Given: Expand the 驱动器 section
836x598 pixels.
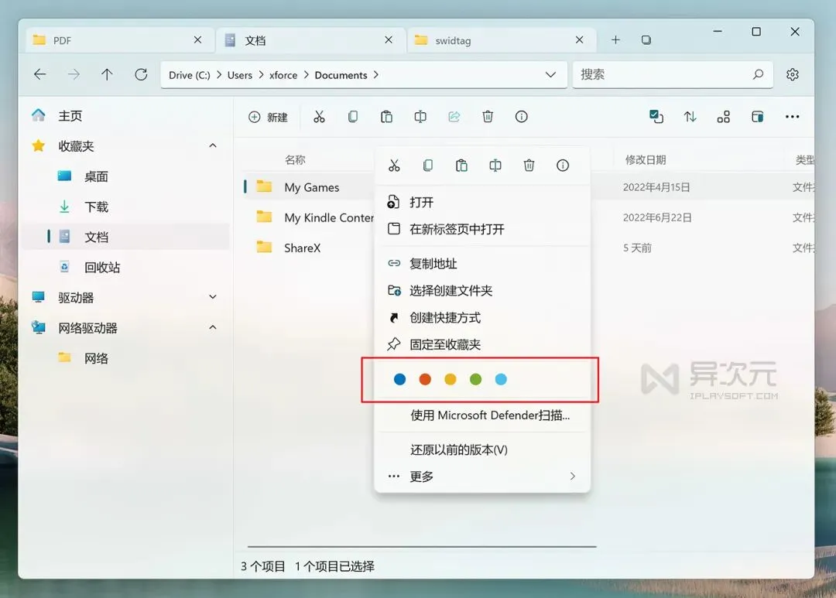Looking at the screenshot, I should tap(213, 297).
